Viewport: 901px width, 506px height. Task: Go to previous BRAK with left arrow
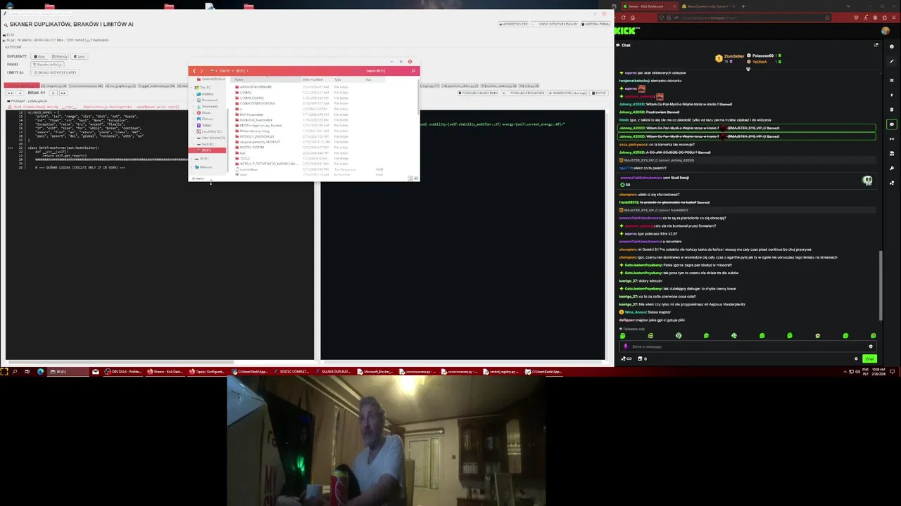tap(20, 93)
